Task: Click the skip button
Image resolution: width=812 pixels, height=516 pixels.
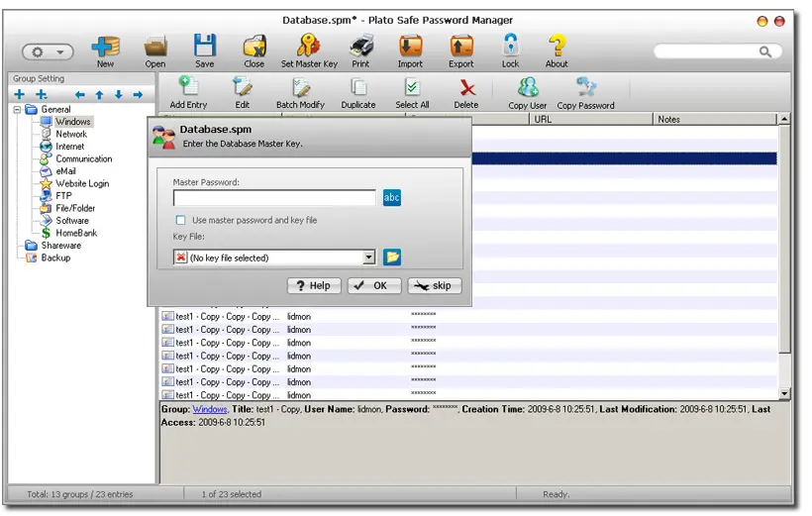Action: 435,285
